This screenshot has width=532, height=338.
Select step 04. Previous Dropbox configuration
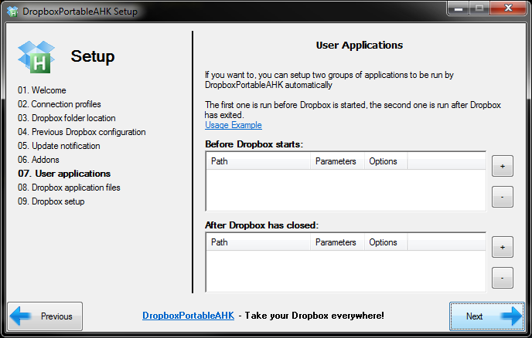pyautogui.click(x=82, y=132)
